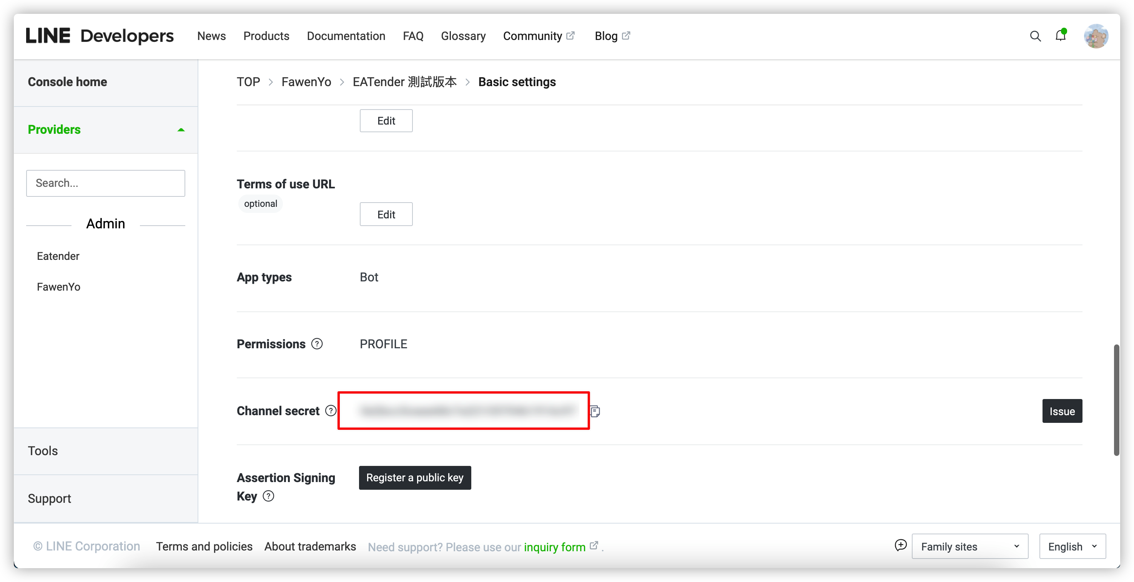Open the Products menu item
The height and width of the screenshot is (582, 1134).
point(266,36)
